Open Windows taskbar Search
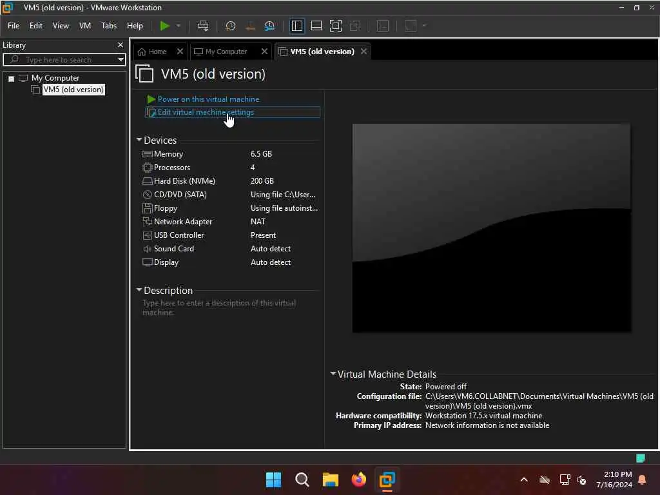Viewport: 660px width, 495px height. 302,480
